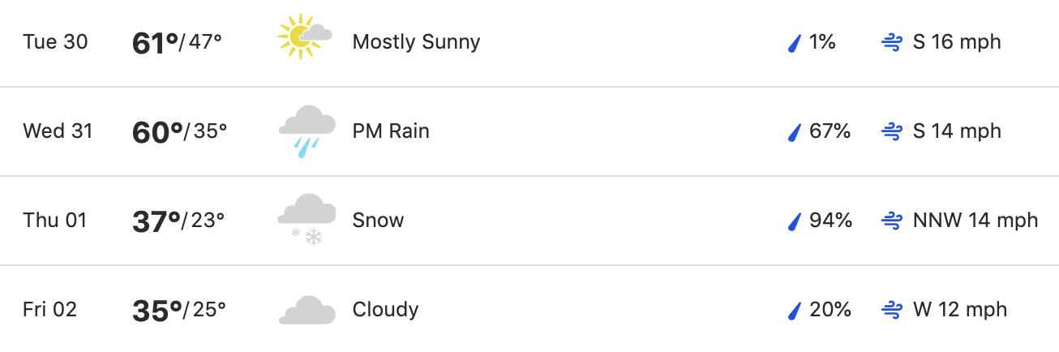
Task: Expand the Wed 31 forecast row
Action: (x=529, y=131)
